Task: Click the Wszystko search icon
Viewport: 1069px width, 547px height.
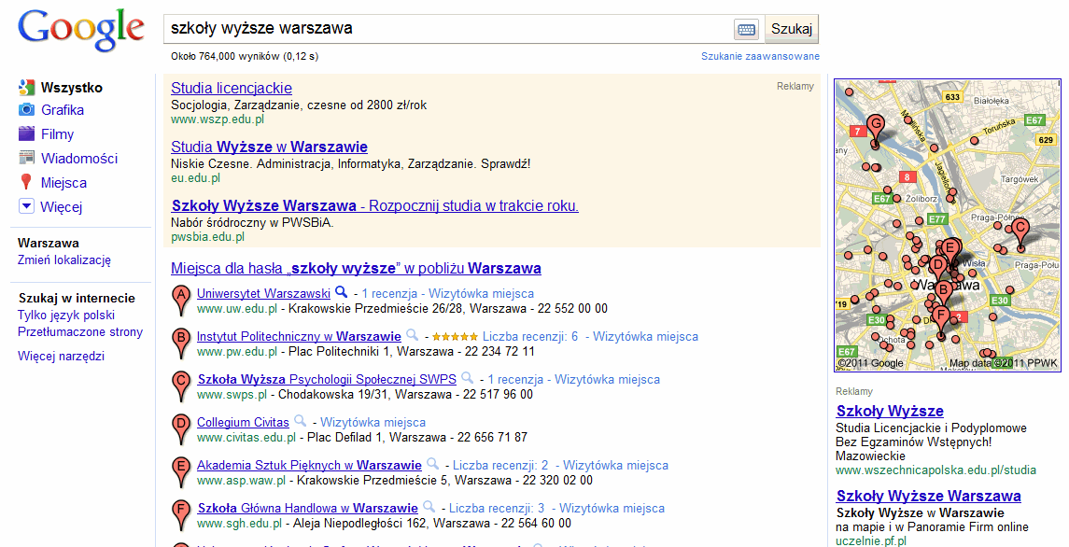Action: [x=26, y=88]
